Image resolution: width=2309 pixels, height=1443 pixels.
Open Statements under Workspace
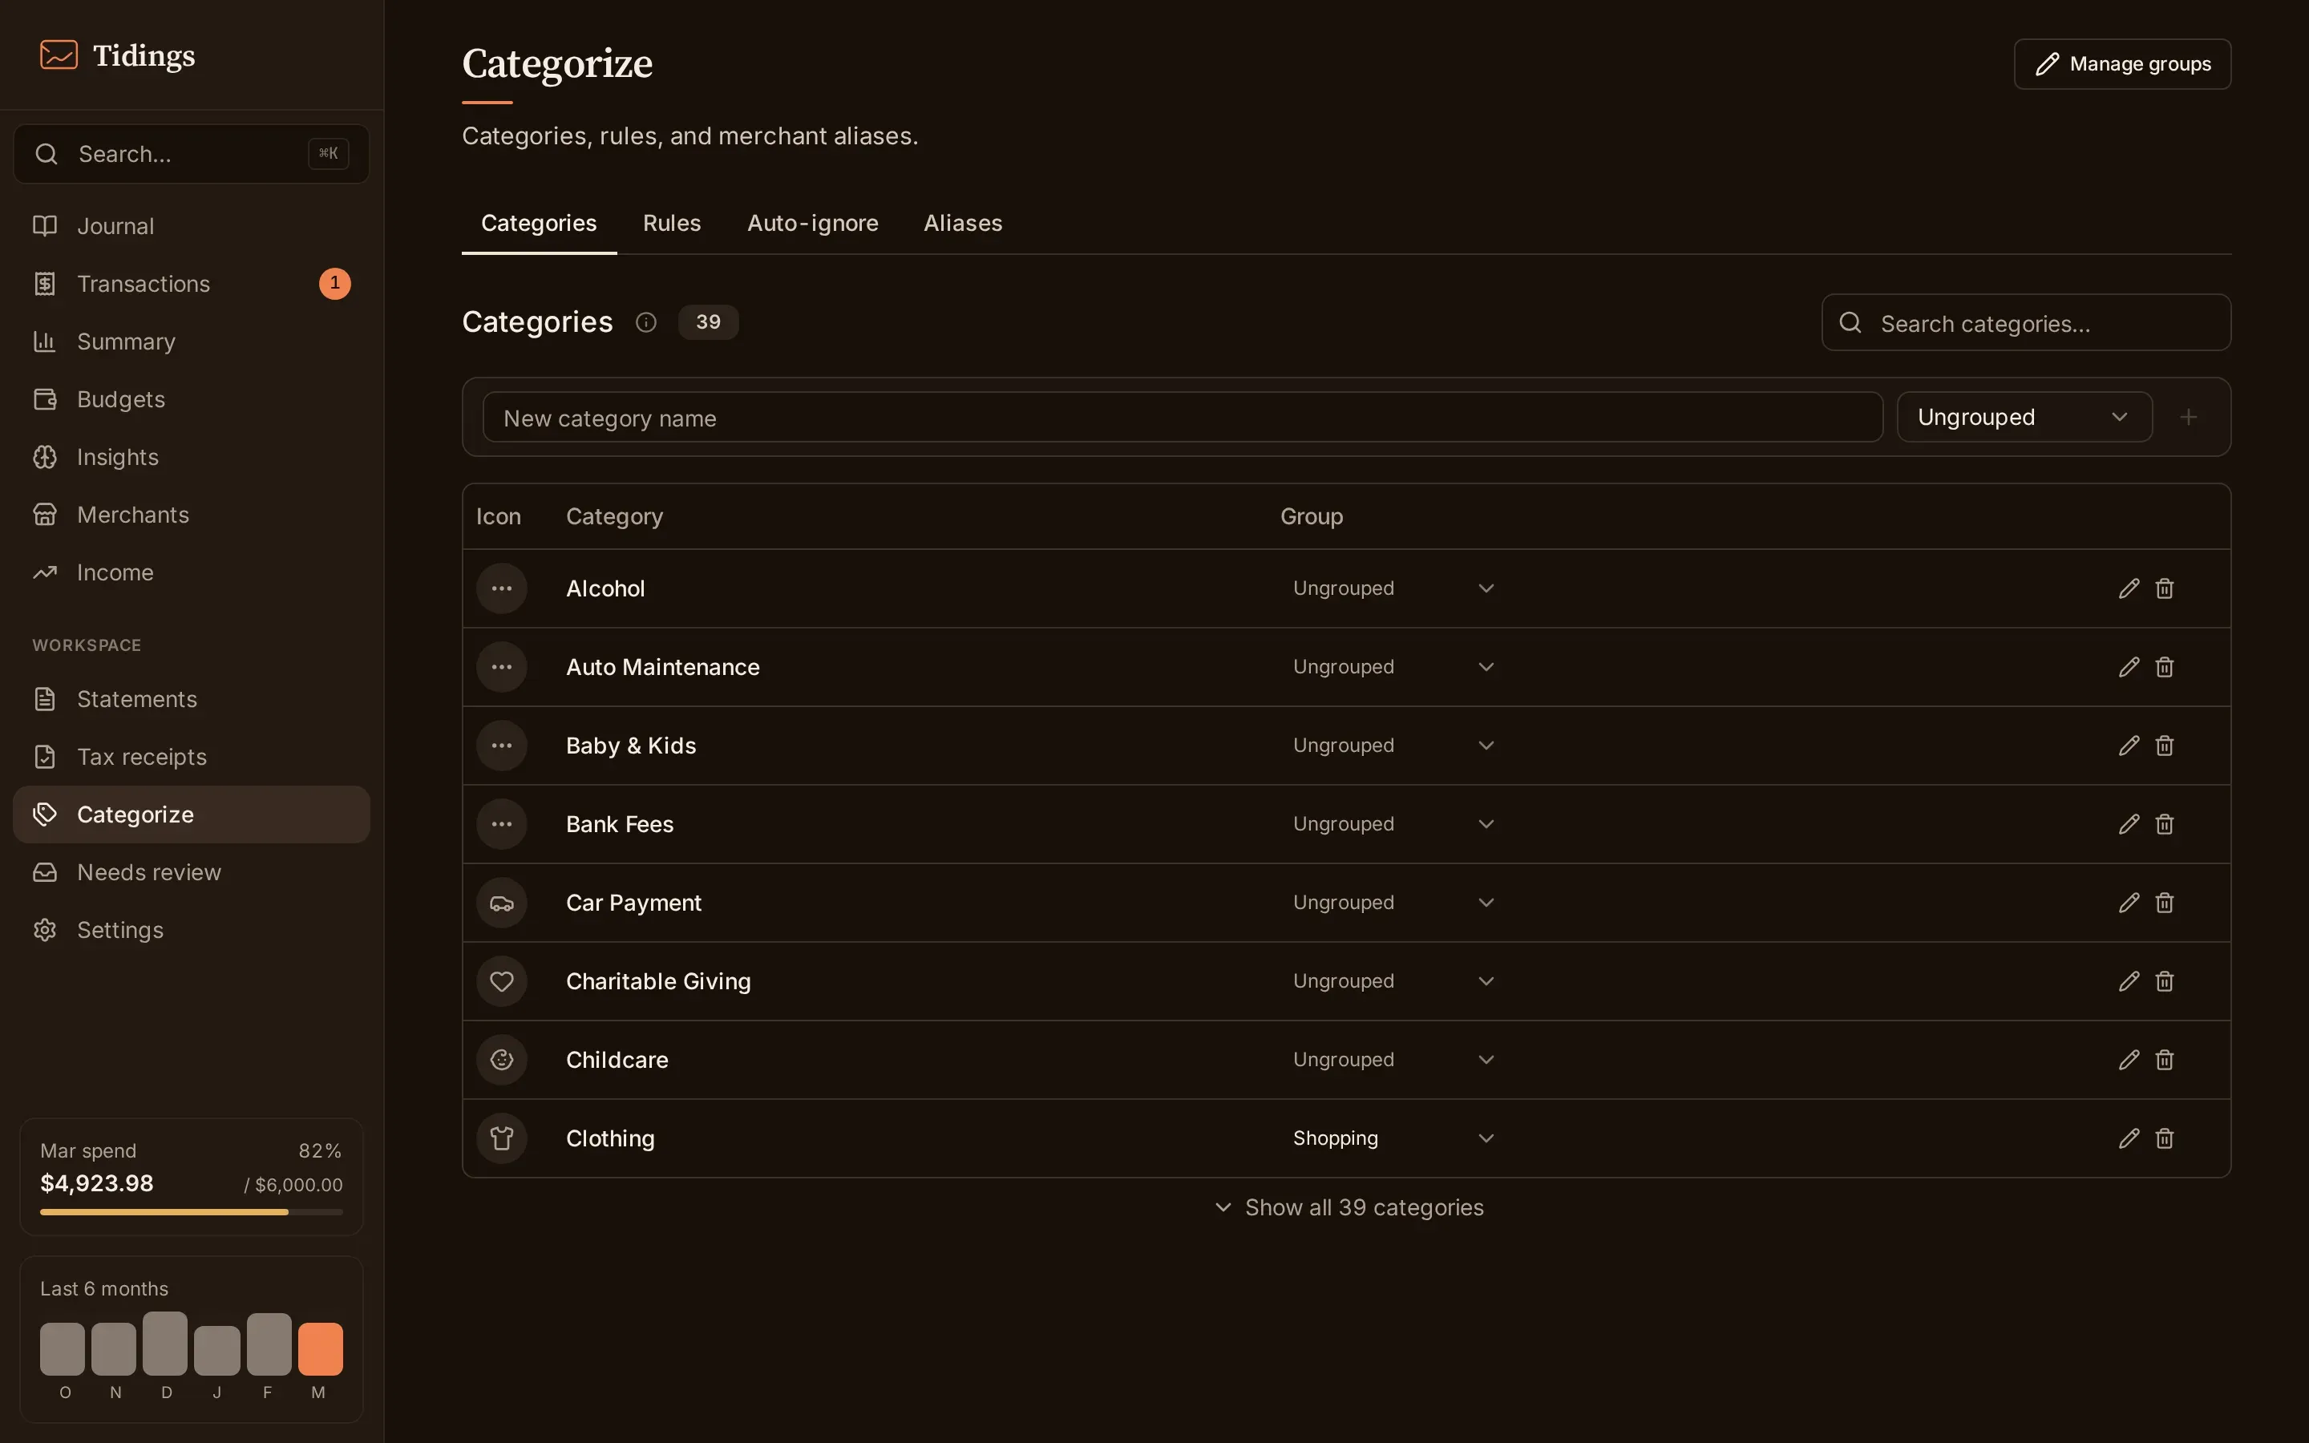(x=191, y=700)
